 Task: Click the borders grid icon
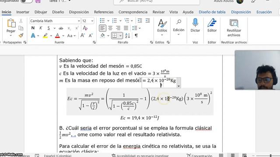[x=115, y=36]
